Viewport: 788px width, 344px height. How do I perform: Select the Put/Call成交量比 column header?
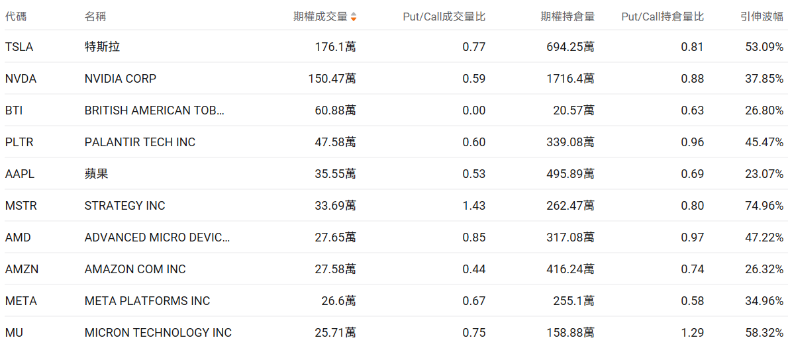pos(444,17)
